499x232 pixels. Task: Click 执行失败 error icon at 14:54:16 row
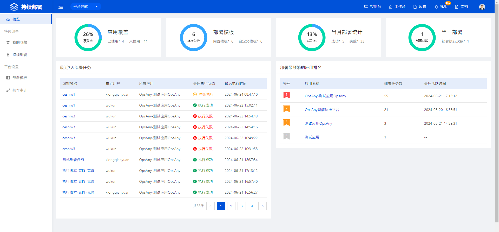195,127
